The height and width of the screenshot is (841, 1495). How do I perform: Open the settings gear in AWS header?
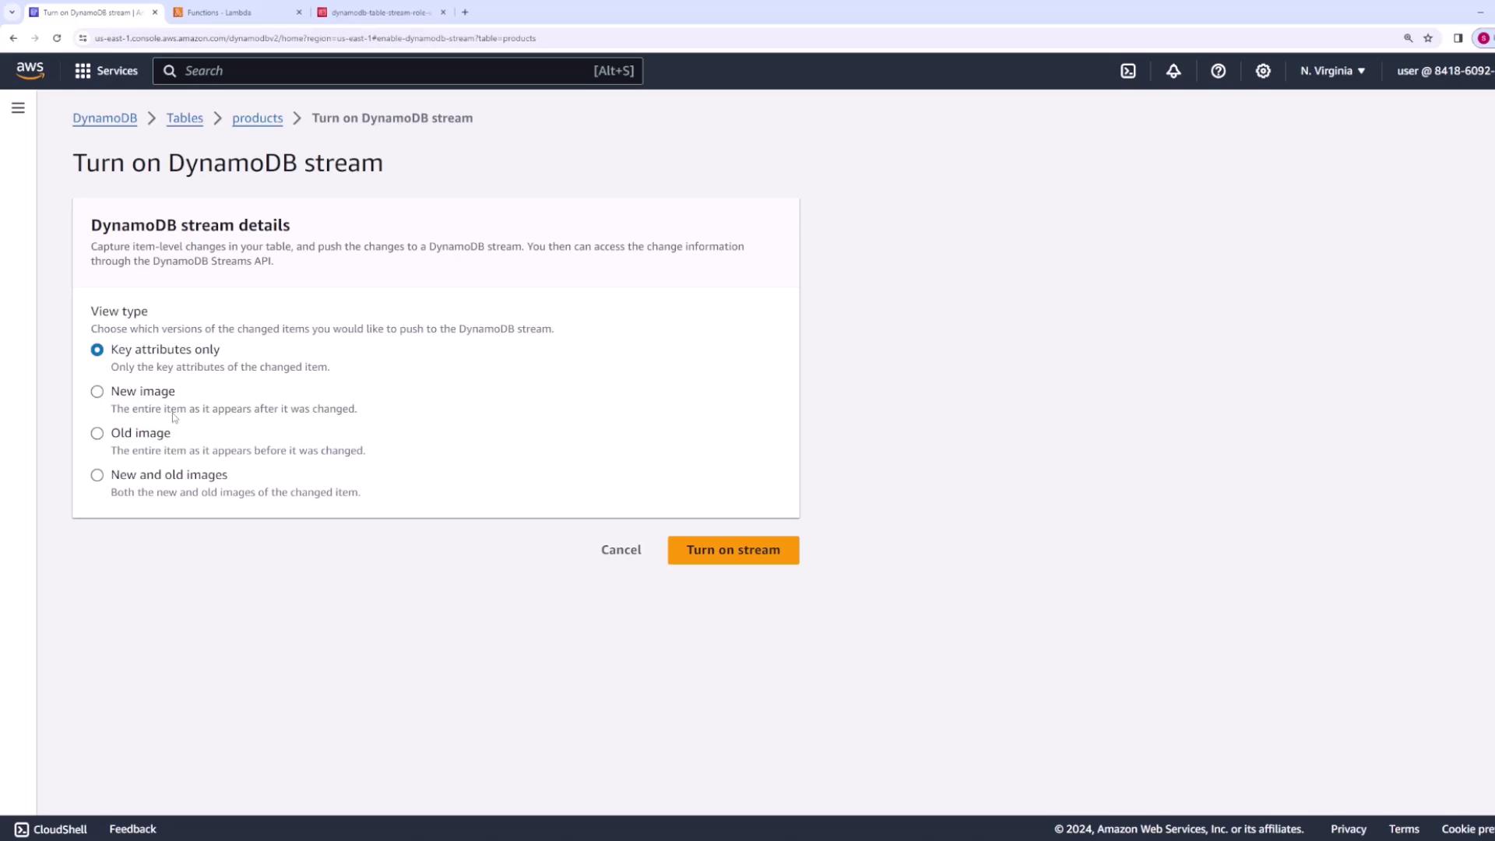1262,71
